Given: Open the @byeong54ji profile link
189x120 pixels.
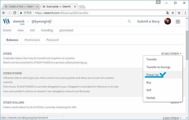Looking at the screenshot, I should click(41, 21).
